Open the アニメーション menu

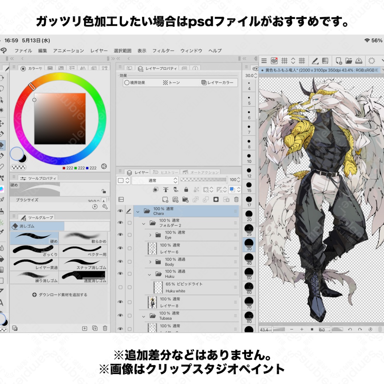coord(69,51)
